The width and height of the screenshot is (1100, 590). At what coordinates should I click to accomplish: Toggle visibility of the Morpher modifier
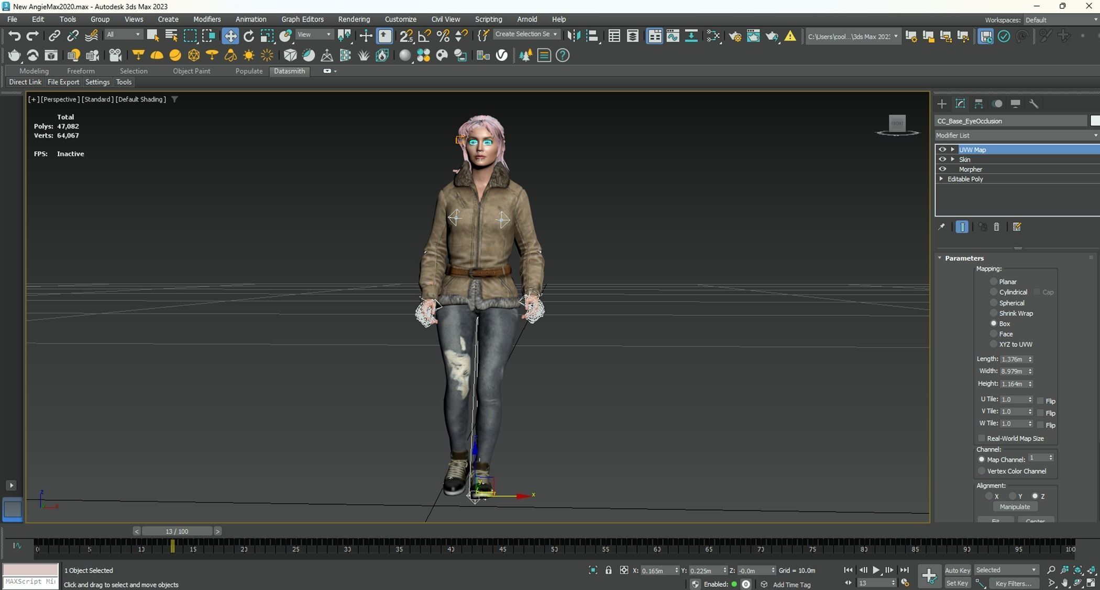pos(942,169)
